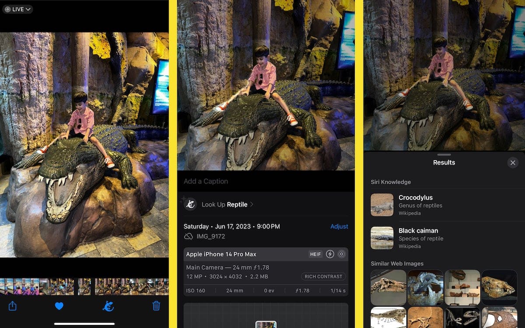
Task: Tap the 1/14 s shutter speed value
Action: [338, 290]
